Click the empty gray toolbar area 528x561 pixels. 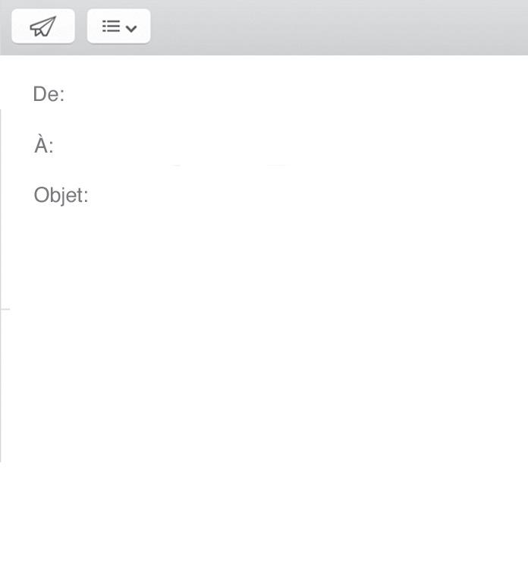[339, 27]
